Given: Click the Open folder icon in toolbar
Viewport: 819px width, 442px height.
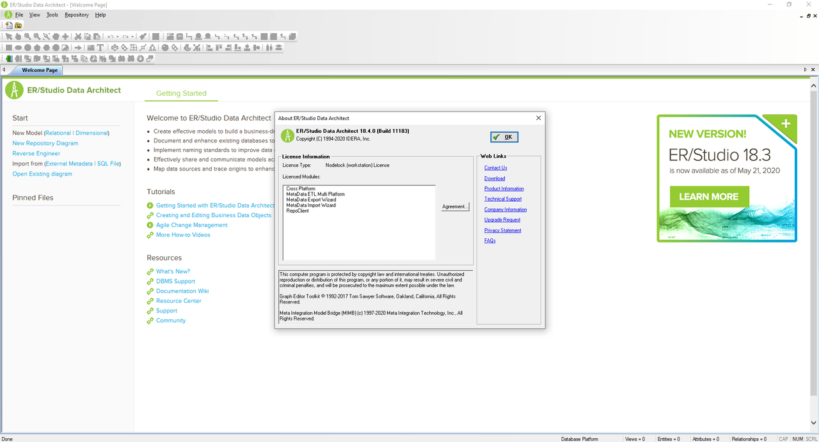Looking at the screenshot, I should point(18,25).
